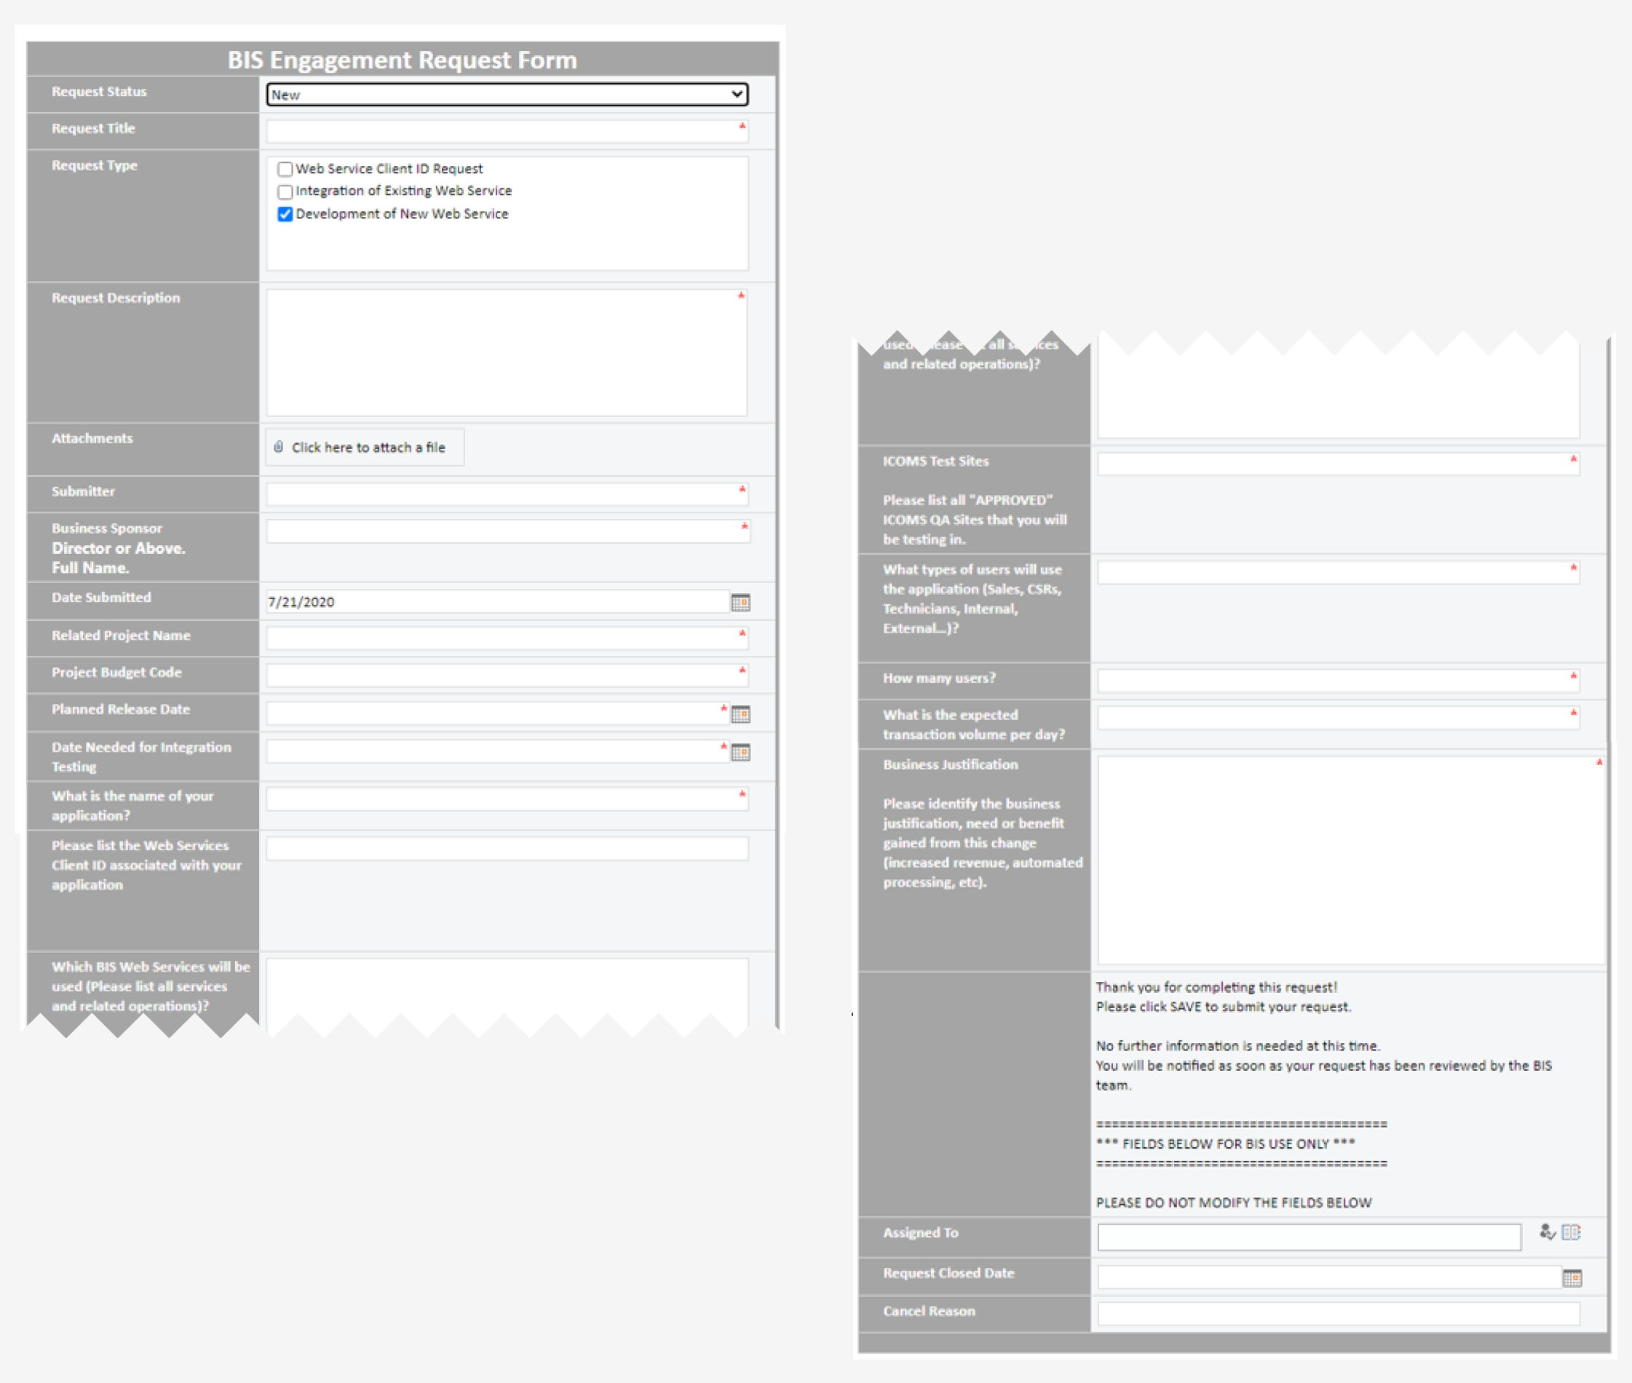The height and width of the screenshot is (1383, 1632).
Task: Click the Project Budget Code field
Action: point(502,675)
